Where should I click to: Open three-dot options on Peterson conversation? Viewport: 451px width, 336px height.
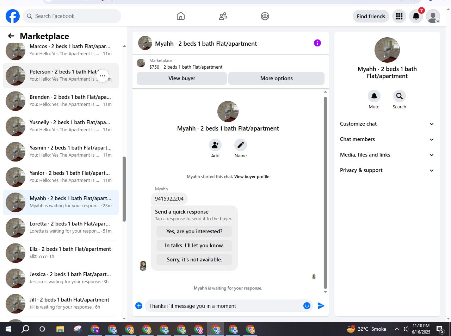(x=103, y=76)
